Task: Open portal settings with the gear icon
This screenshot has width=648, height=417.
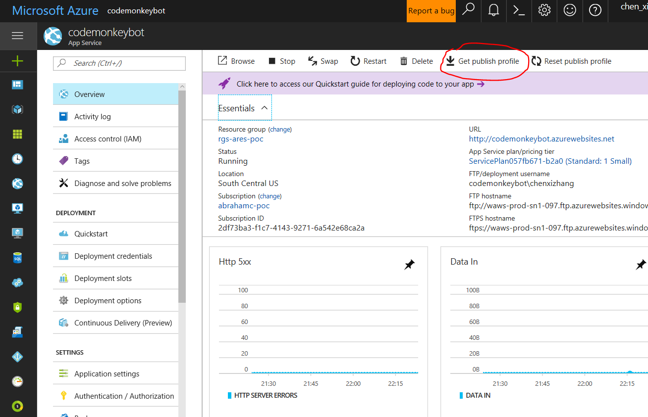Action: click(x=544, y=10)
